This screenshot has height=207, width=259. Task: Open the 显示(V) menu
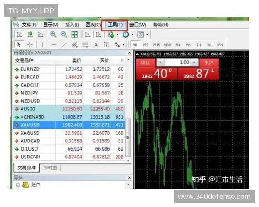51,25
